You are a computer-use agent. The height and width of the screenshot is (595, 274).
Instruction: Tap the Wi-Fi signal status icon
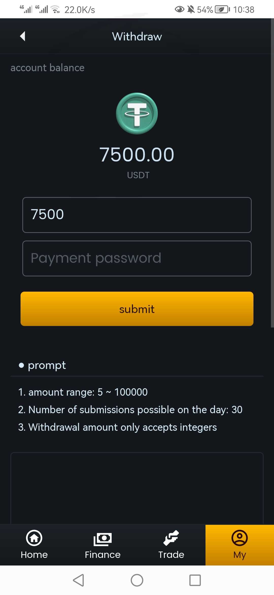click(x=55, y=9)
